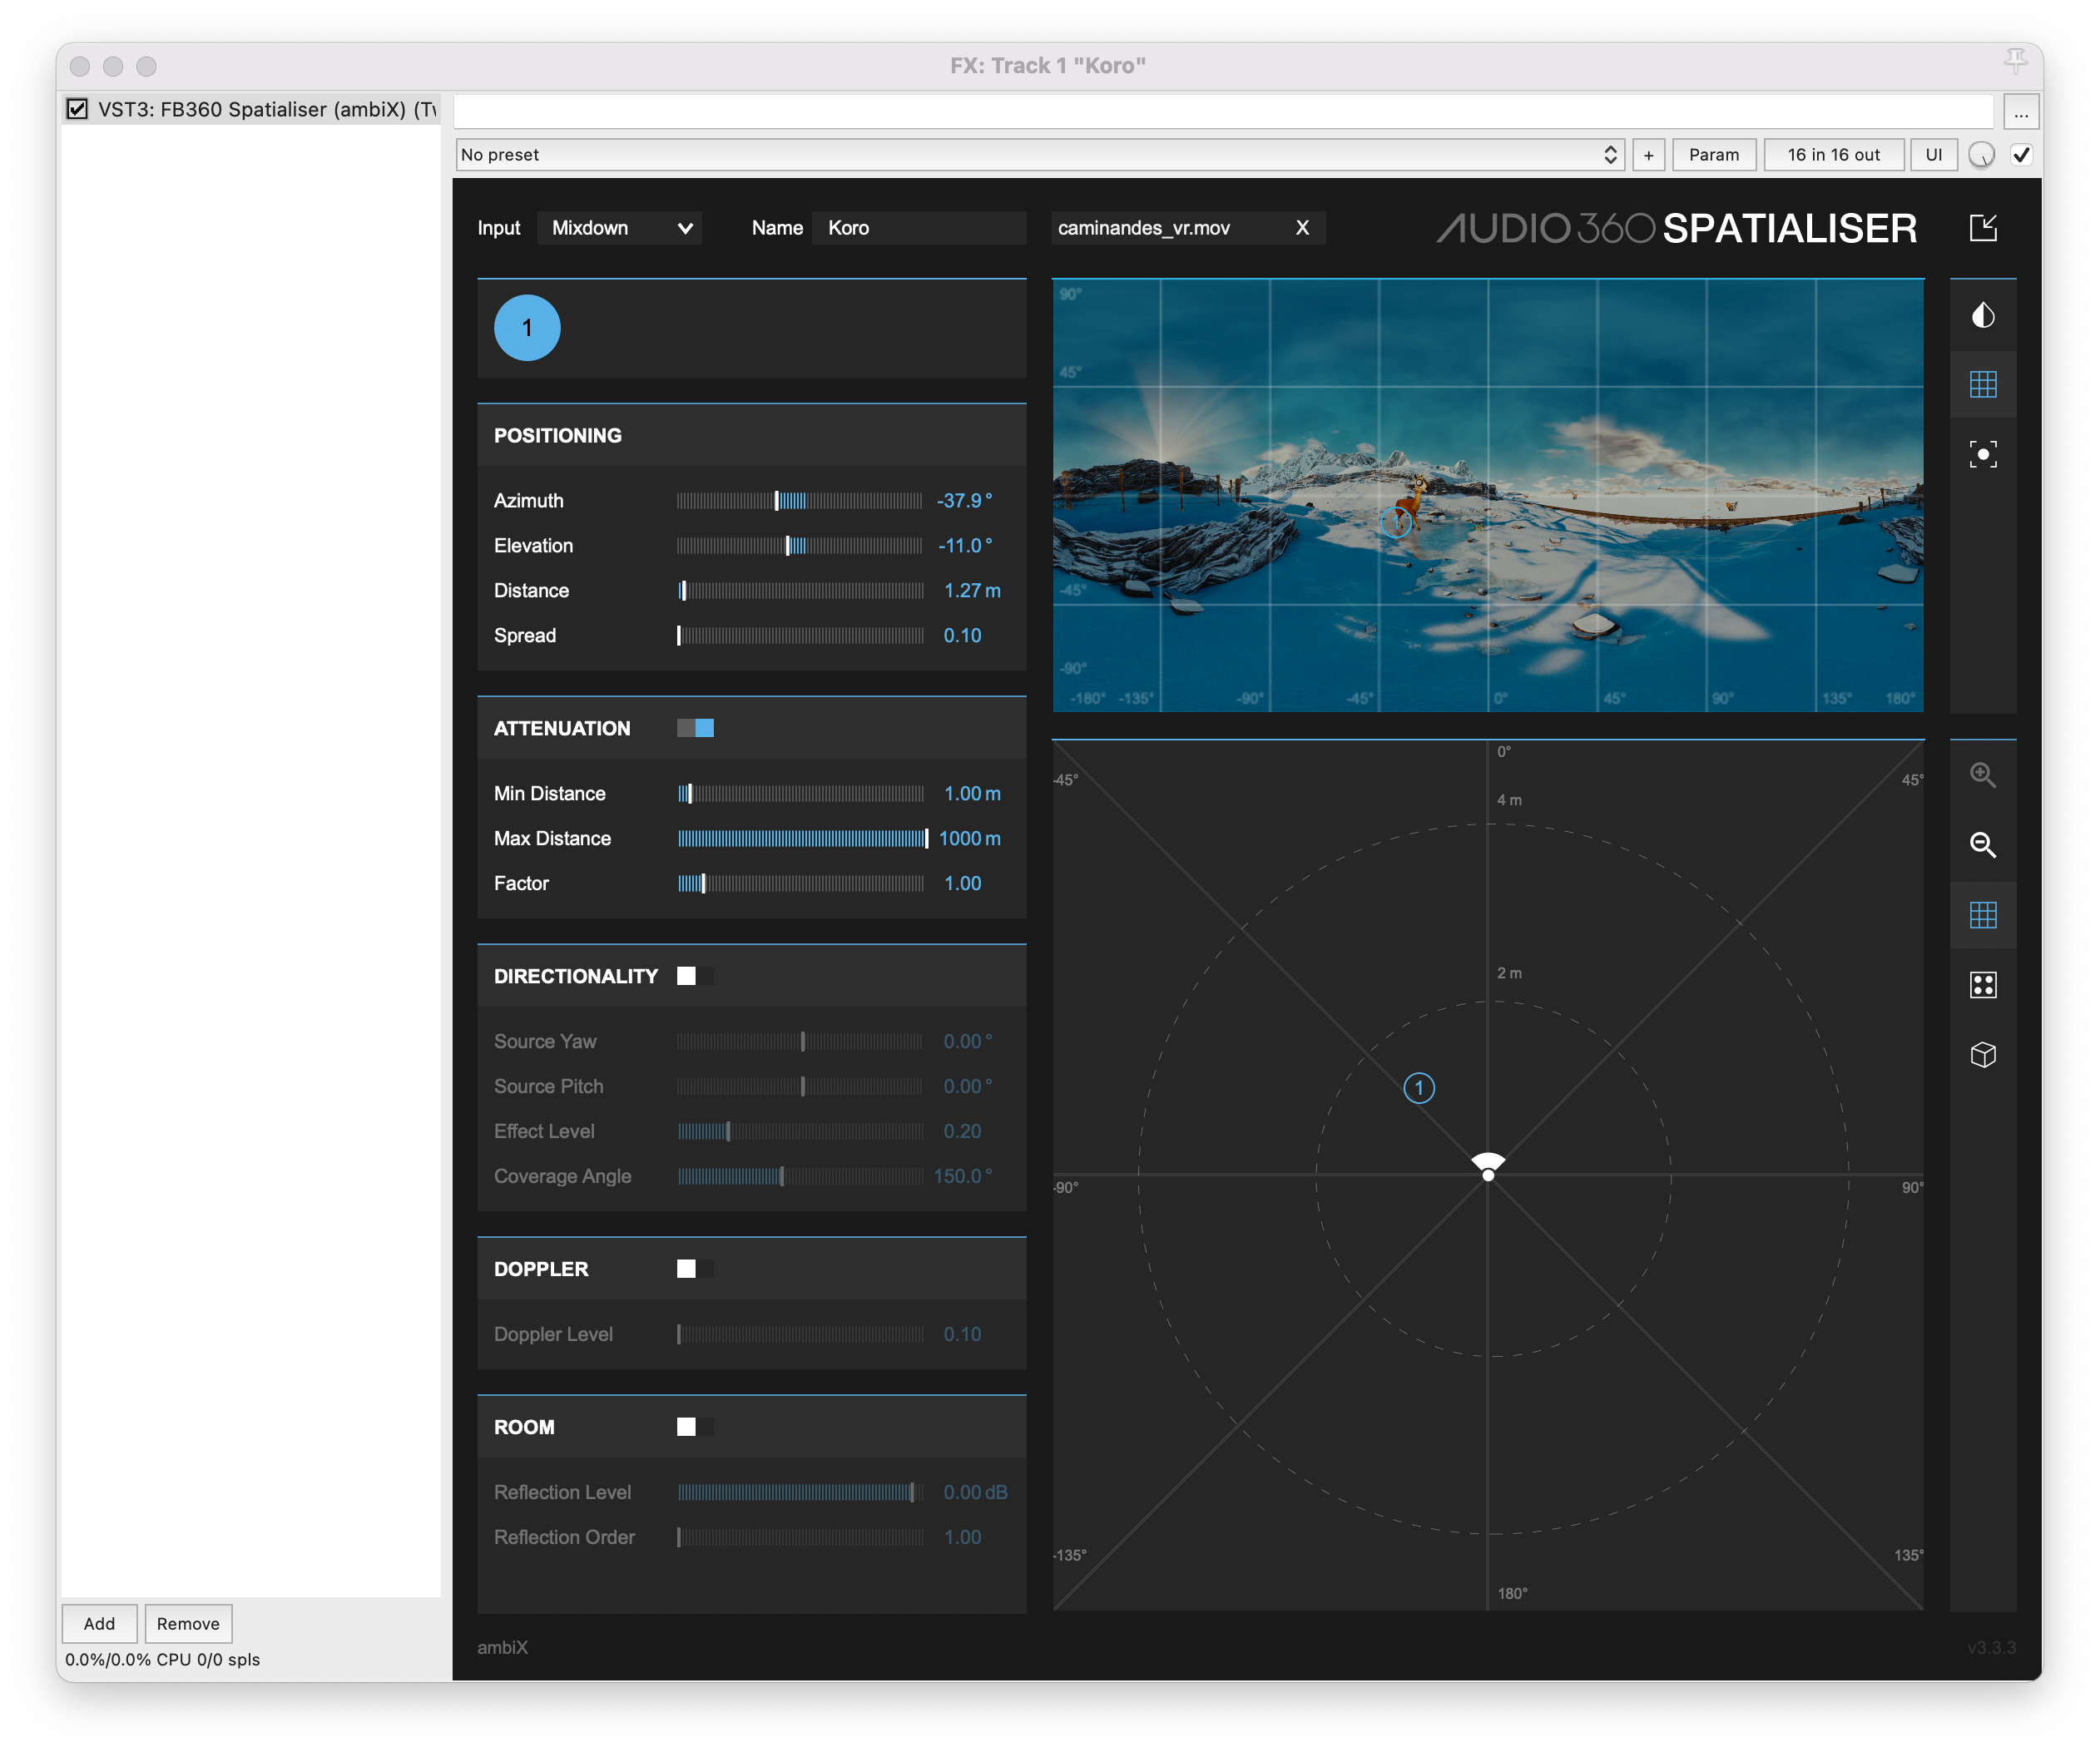This screenshot has width=2100, height=1752.
Task: Click the Param button
Action: (1713, 155)
